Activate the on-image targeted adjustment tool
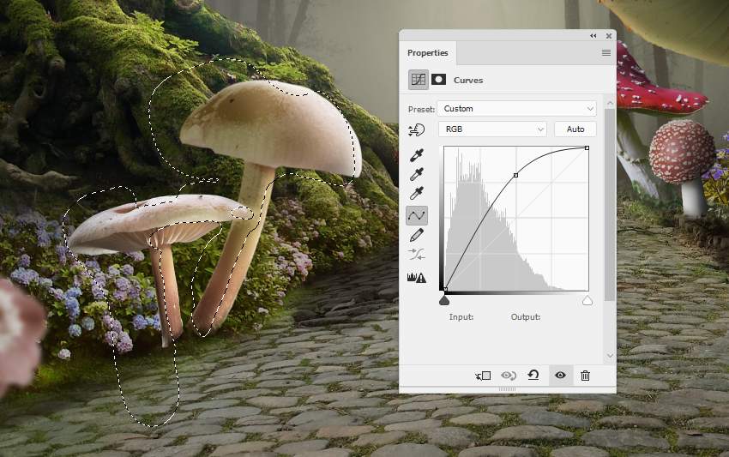 (417, 130)
